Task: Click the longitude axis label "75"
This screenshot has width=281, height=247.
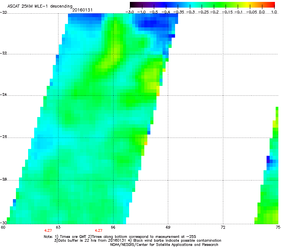Action: 278,227
